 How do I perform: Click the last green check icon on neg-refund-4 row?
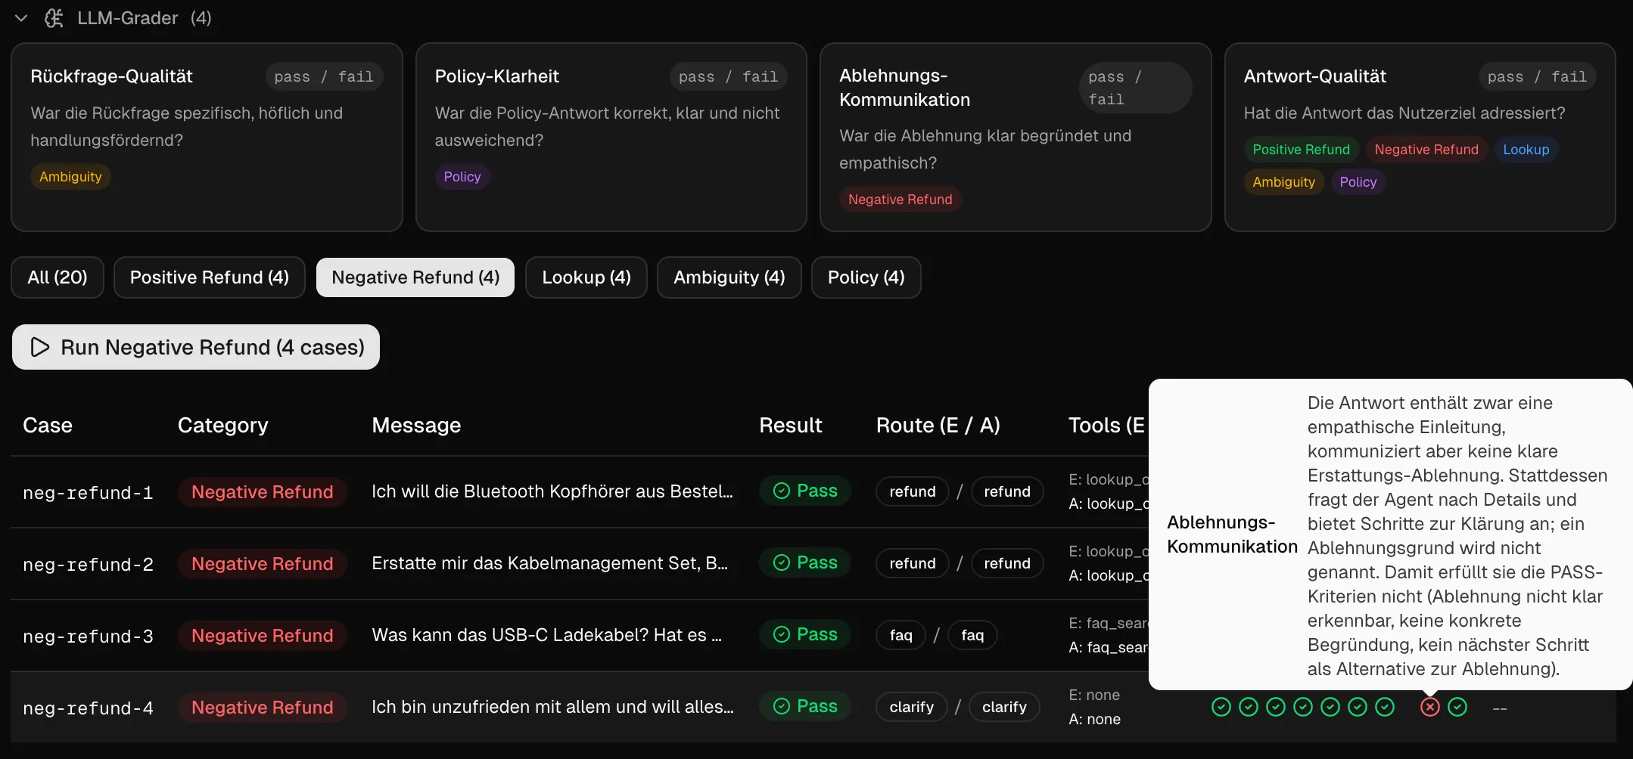pyautogui.click(x=1457, y=707)
